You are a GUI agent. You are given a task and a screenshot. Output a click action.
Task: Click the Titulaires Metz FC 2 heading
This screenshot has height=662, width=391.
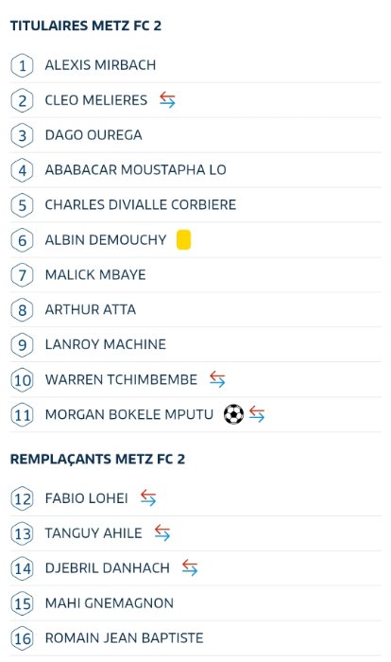click(x=86, y=26)
